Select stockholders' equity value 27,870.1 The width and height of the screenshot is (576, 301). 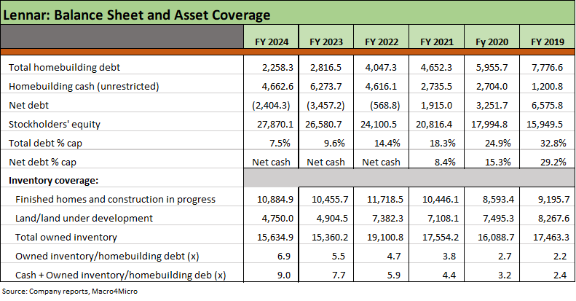tap(275, 125)
